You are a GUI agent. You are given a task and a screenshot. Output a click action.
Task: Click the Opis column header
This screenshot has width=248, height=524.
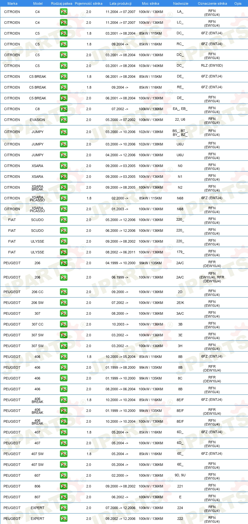pyautogui.click(x=238, y=3)
